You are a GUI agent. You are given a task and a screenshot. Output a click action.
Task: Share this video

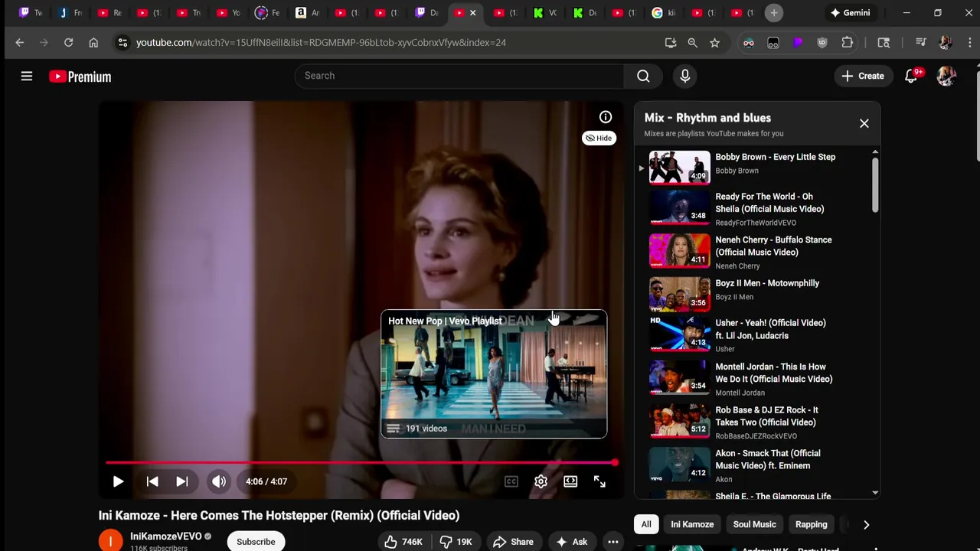click(513, 542)
